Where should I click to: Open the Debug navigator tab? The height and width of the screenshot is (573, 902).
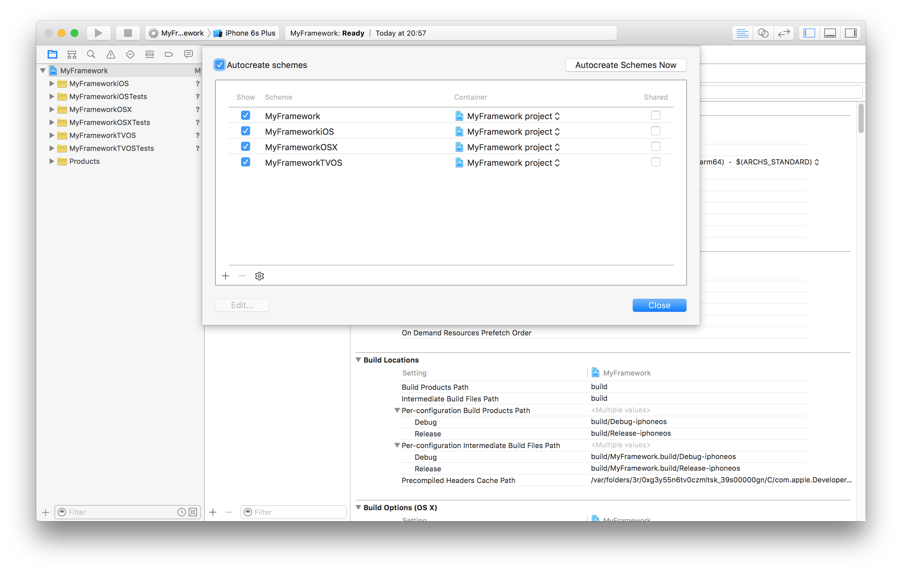pos(149,54)
